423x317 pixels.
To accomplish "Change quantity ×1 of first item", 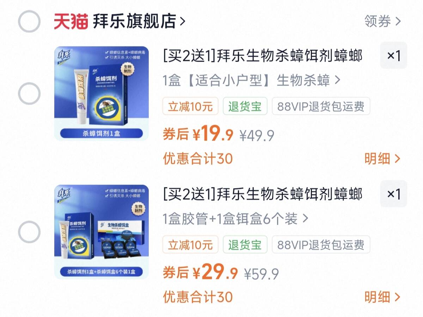I will [393, 55].
